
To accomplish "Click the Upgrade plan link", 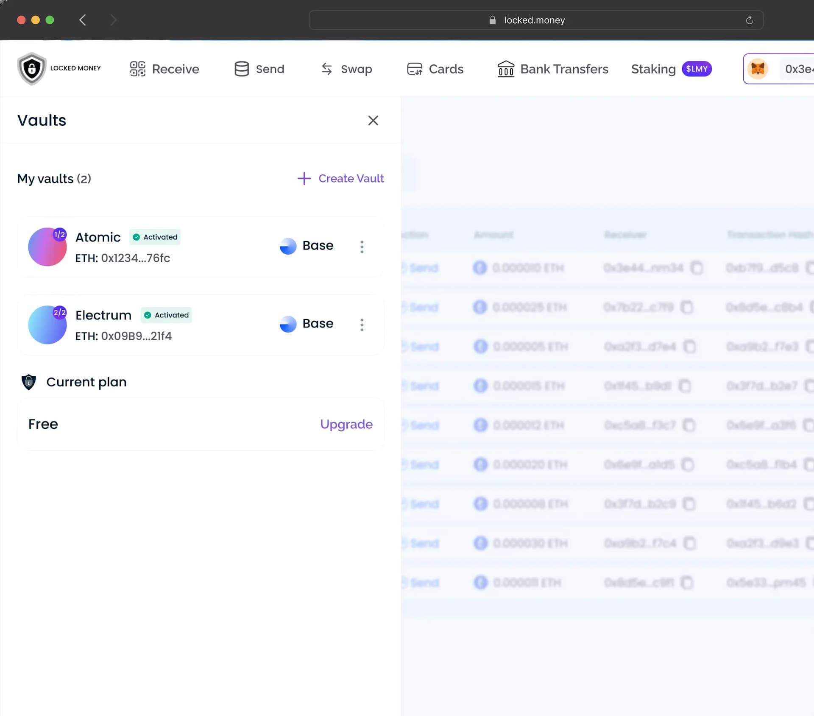I will 346,424.
